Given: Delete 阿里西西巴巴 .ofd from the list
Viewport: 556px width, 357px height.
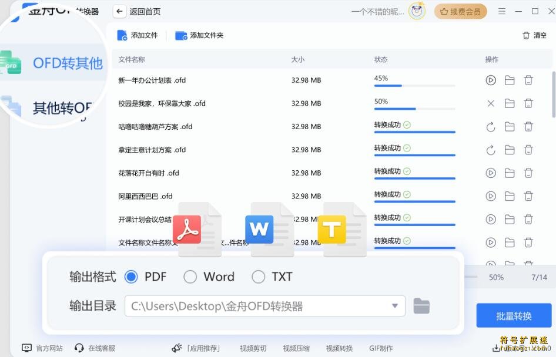Looking at the screenshot, I should [527, 196].
